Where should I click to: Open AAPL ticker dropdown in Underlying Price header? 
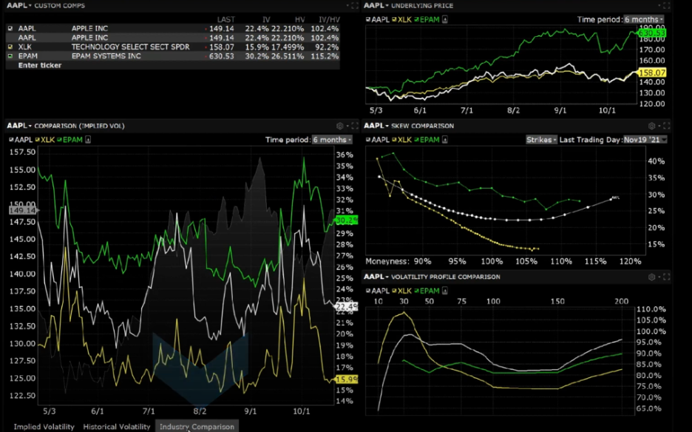(376, 6)
